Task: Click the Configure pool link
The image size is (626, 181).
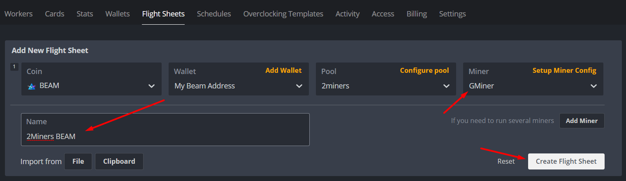Action: tap(424, 71)
